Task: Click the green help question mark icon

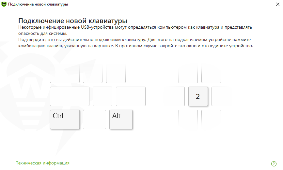Action: tap(274, 164)
